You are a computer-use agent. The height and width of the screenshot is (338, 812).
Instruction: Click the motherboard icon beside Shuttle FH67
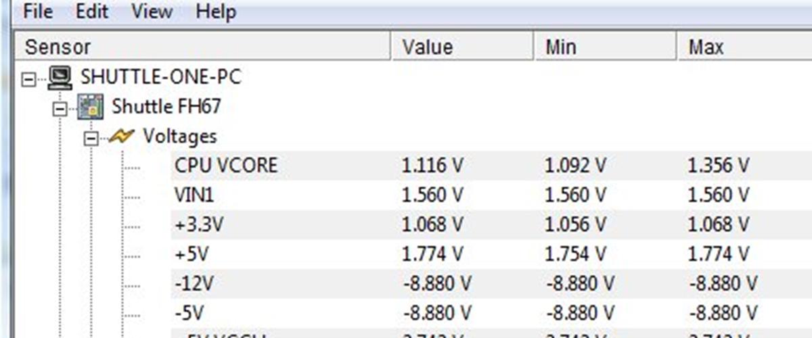pyautogui.click(x=91, y=107)
